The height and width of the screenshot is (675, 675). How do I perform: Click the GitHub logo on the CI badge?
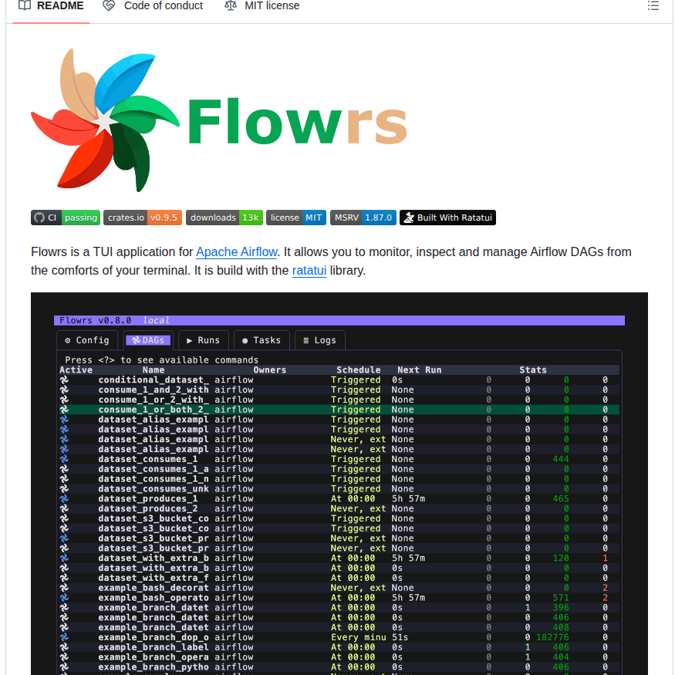click(40, 218)
